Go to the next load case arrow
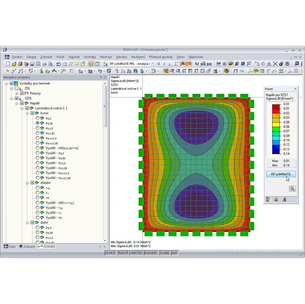The width and height of the screenshot is (305, 304). pyautogui.click(x=164, y=64)
